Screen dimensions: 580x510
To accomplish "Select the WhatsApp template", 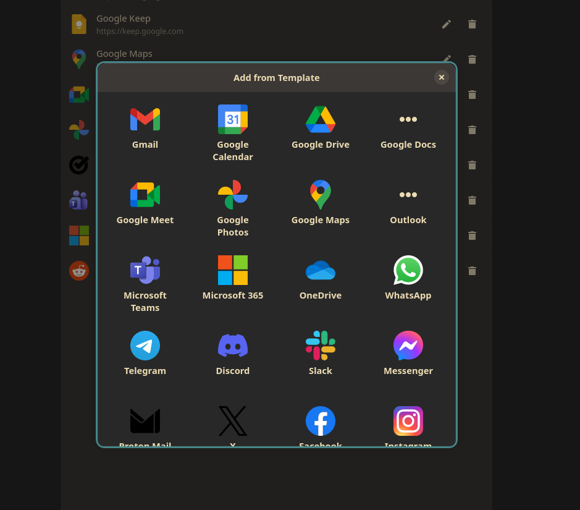I will pyautogui.click(x=408, y=279).
